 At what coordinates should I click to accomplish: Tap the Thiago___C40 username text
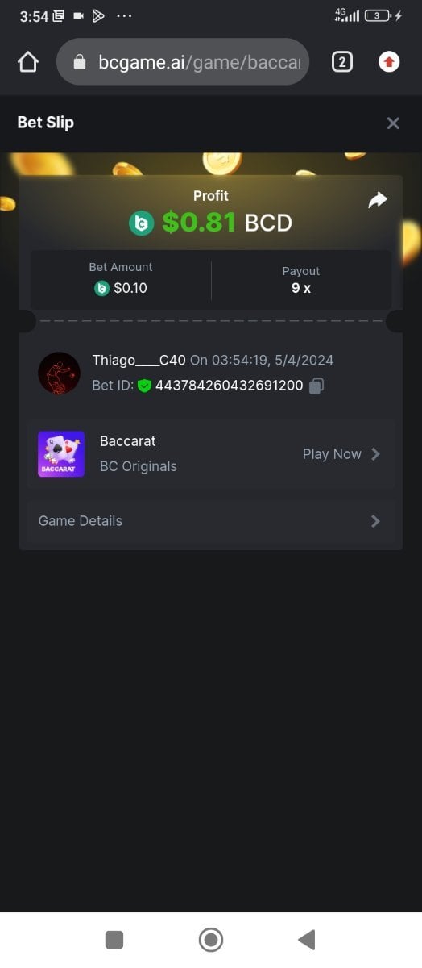click(139, 361)
